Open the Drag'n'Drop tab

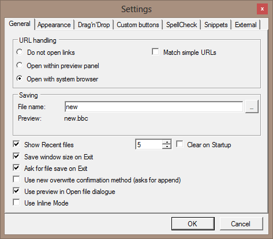94,25
